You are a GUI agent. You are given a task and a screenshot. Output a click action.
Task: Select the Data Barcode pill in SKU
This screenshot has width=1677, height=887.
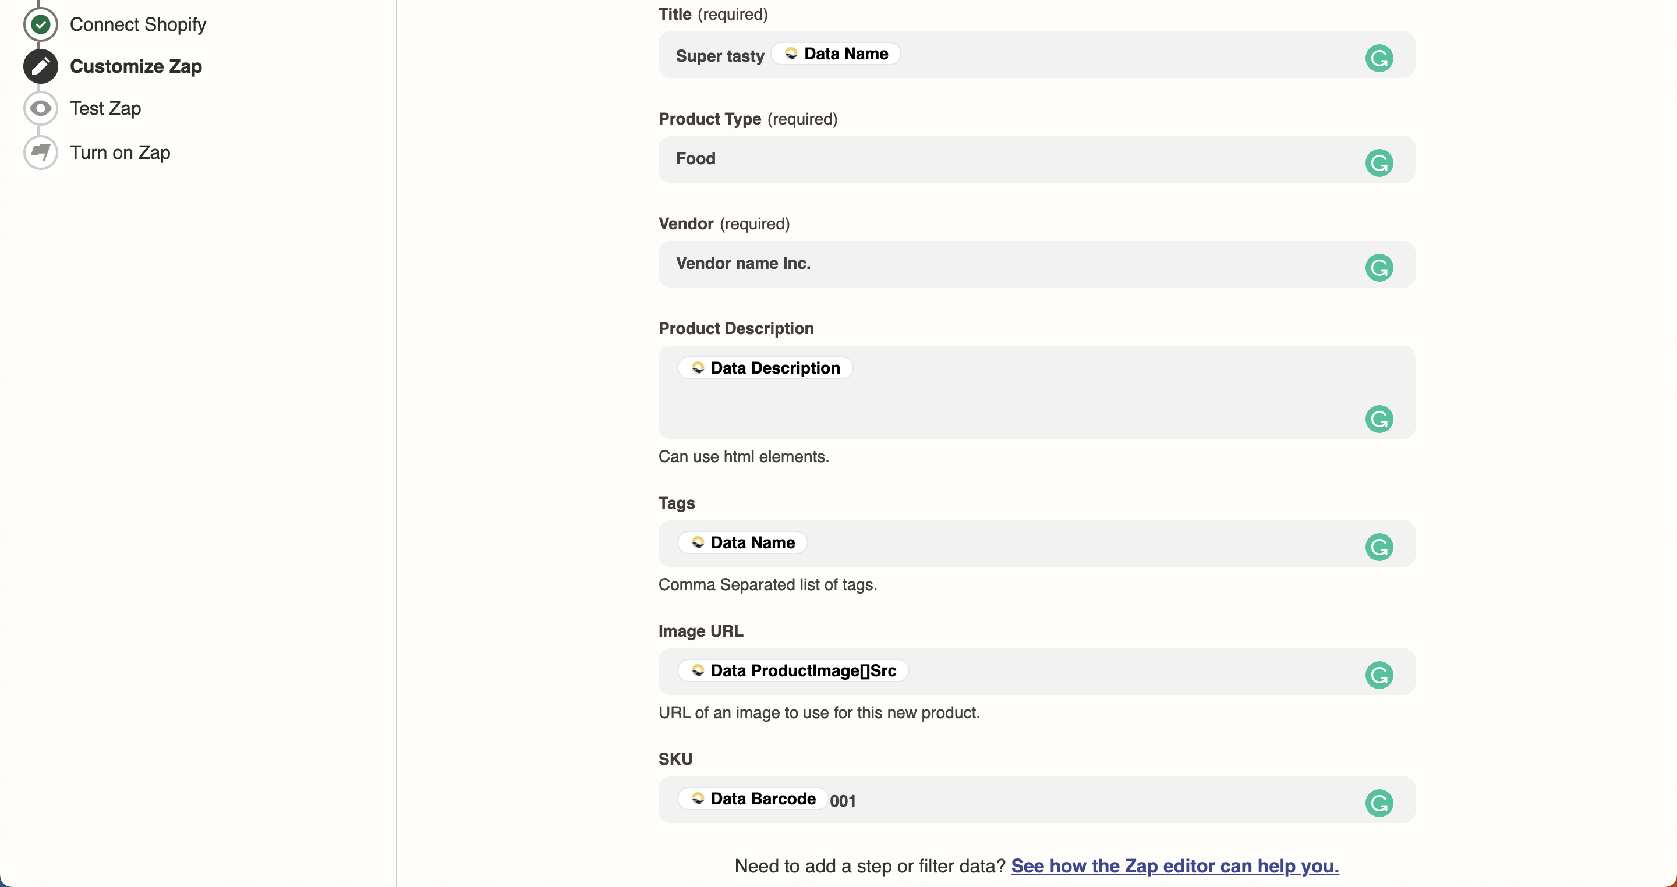pos(753,799)
